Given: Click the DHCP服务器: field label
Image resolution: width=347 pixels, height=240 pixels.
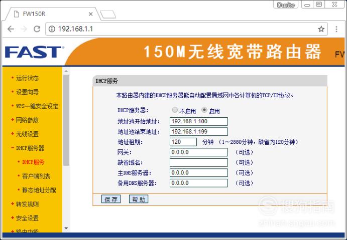Looking at the screenshot, I should 133,110.
